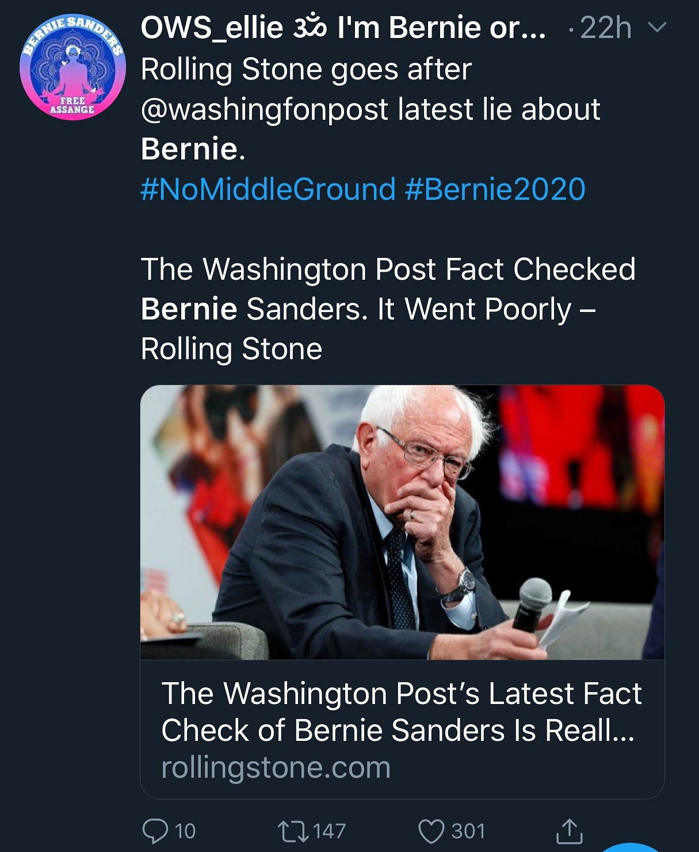This screenshot has width=699, height=852.
Task: Open the #NoMiddleGround hashtag
Action: 268,189
